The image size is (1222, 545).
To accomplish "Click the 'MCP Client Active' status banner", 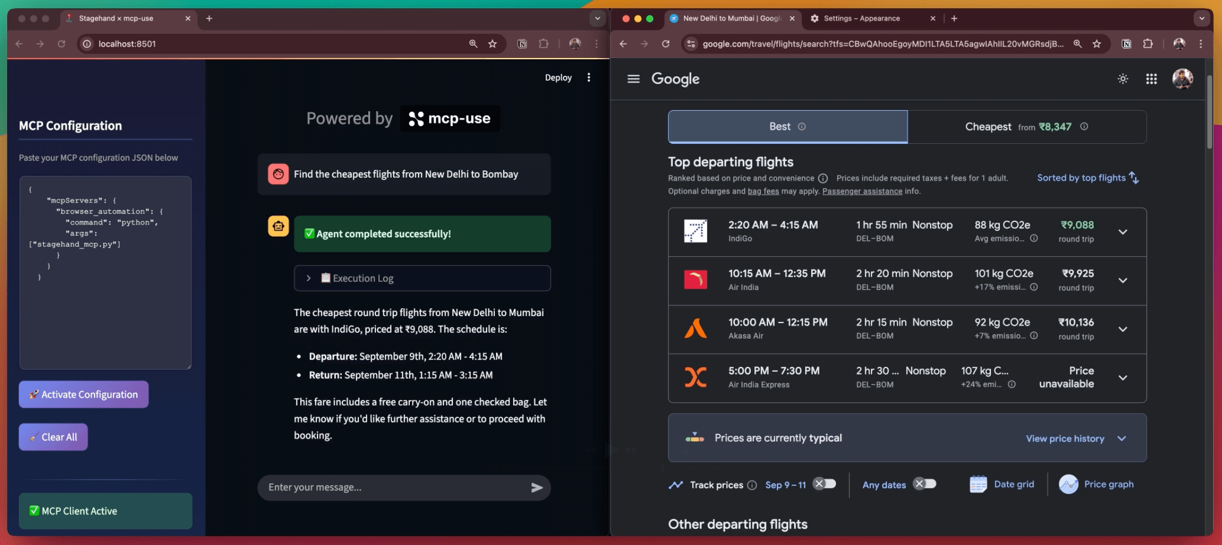I will (106, 511).
